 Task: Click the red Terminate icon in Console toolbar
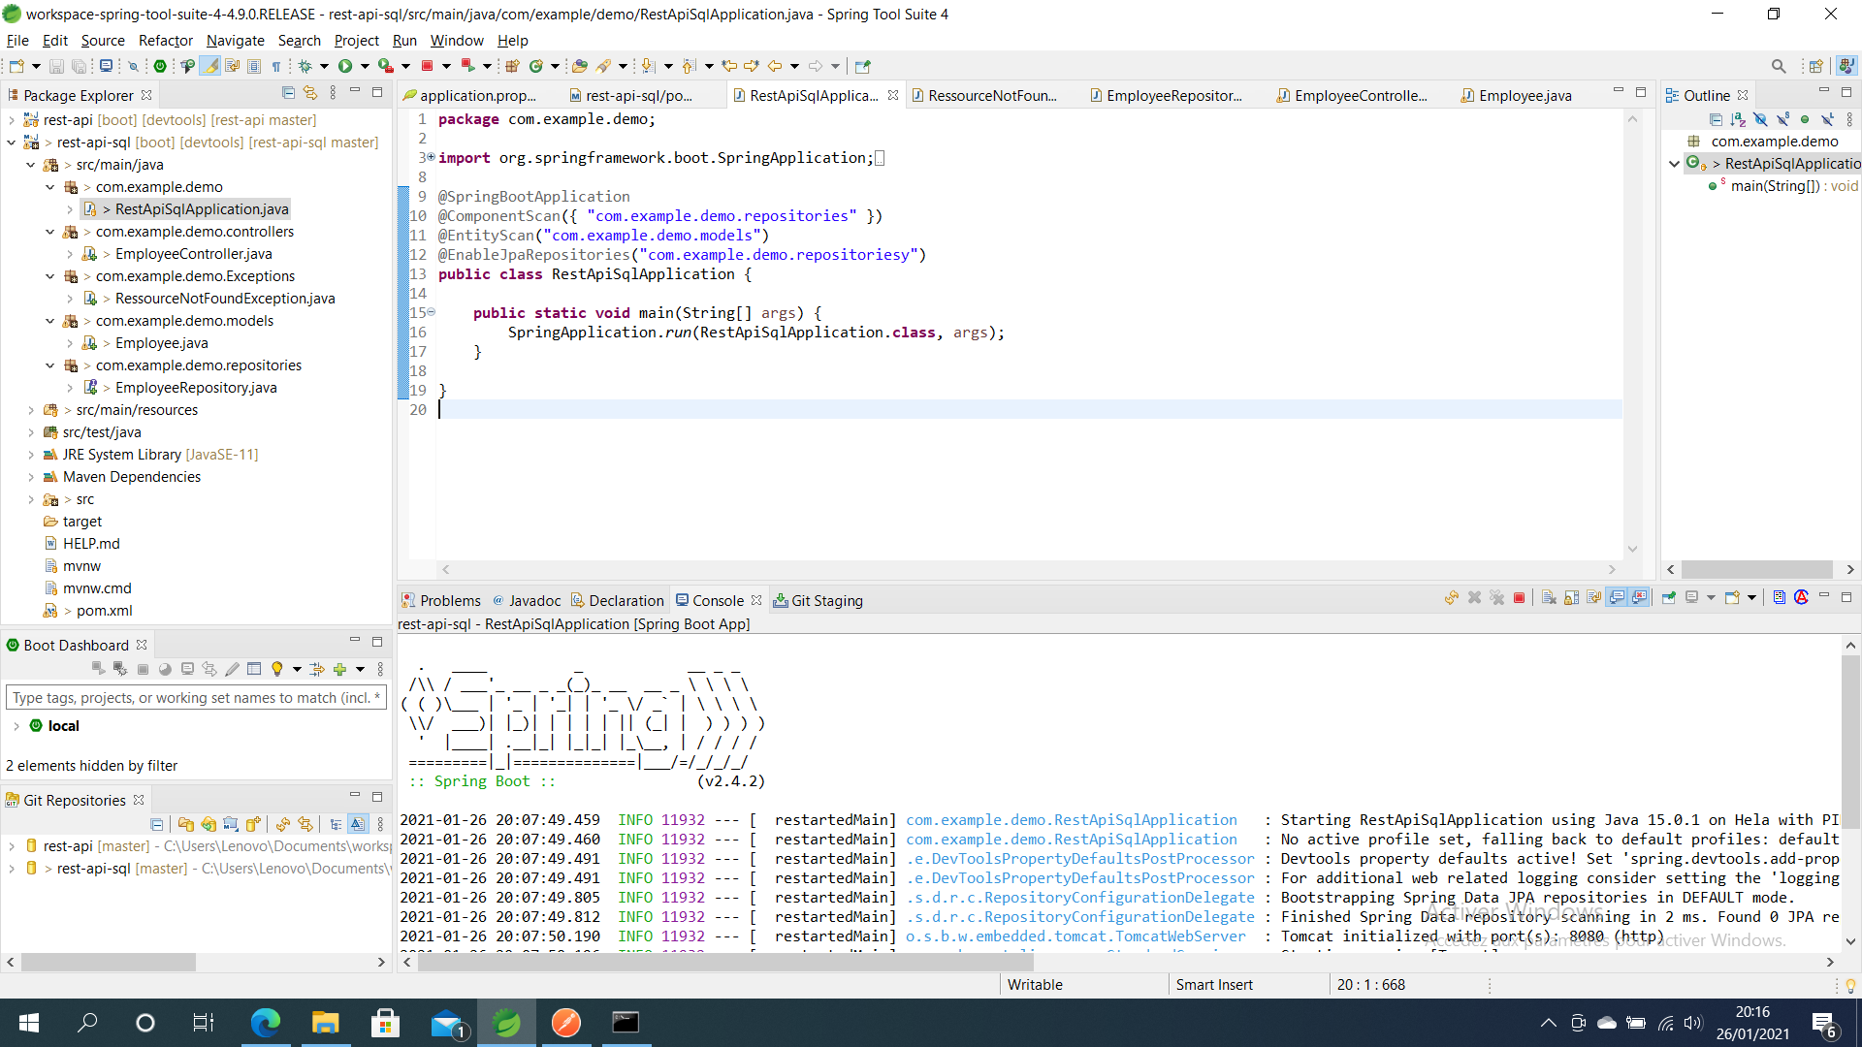[1520, 597]
